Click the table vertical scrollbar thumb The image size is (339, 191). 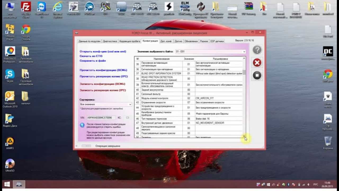pos(244,72)
